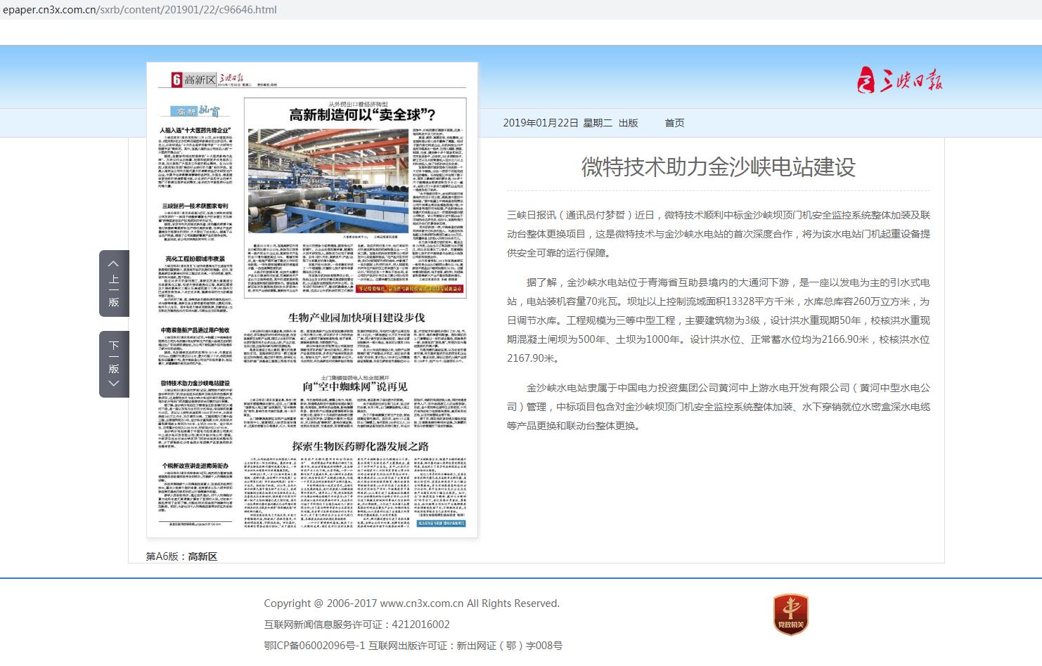
Task: Click the 三峡日报 red logo
Action: (x=899, y=79)
